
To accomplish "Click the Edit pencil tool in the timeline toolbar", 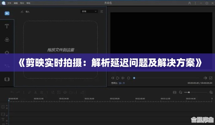I will 30,92.
